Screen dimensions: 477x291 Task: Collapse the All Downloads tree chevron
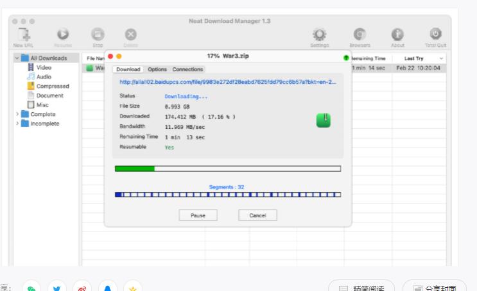point(17,58)
